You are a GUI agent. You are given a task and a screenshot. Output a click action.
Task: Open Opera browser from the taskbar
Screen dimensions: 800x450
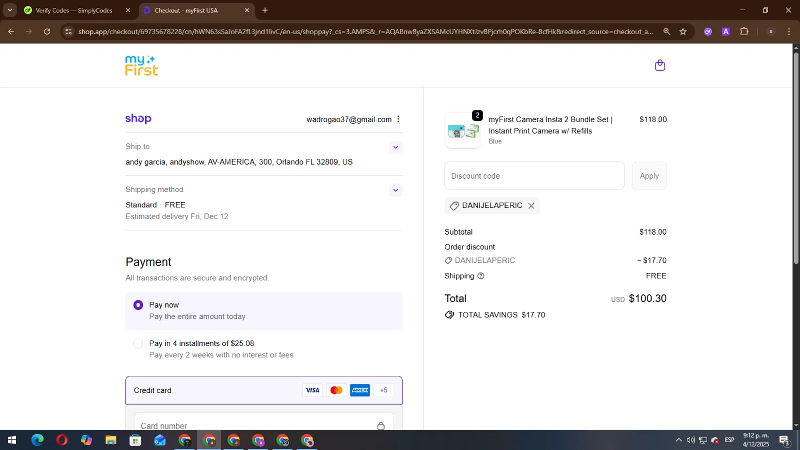point(62,440)
